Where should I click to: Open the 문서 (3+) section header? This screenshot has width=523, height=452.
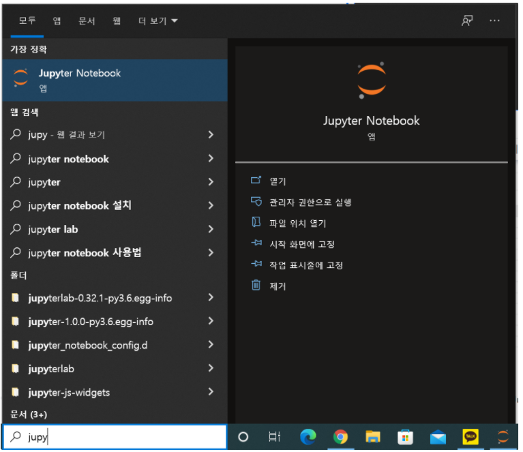click(29, 415)
